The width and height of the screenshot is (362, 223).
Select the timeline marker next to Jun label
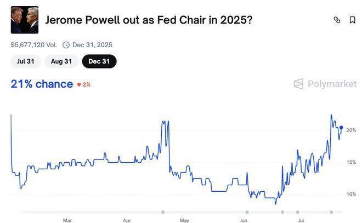(247, 212)
